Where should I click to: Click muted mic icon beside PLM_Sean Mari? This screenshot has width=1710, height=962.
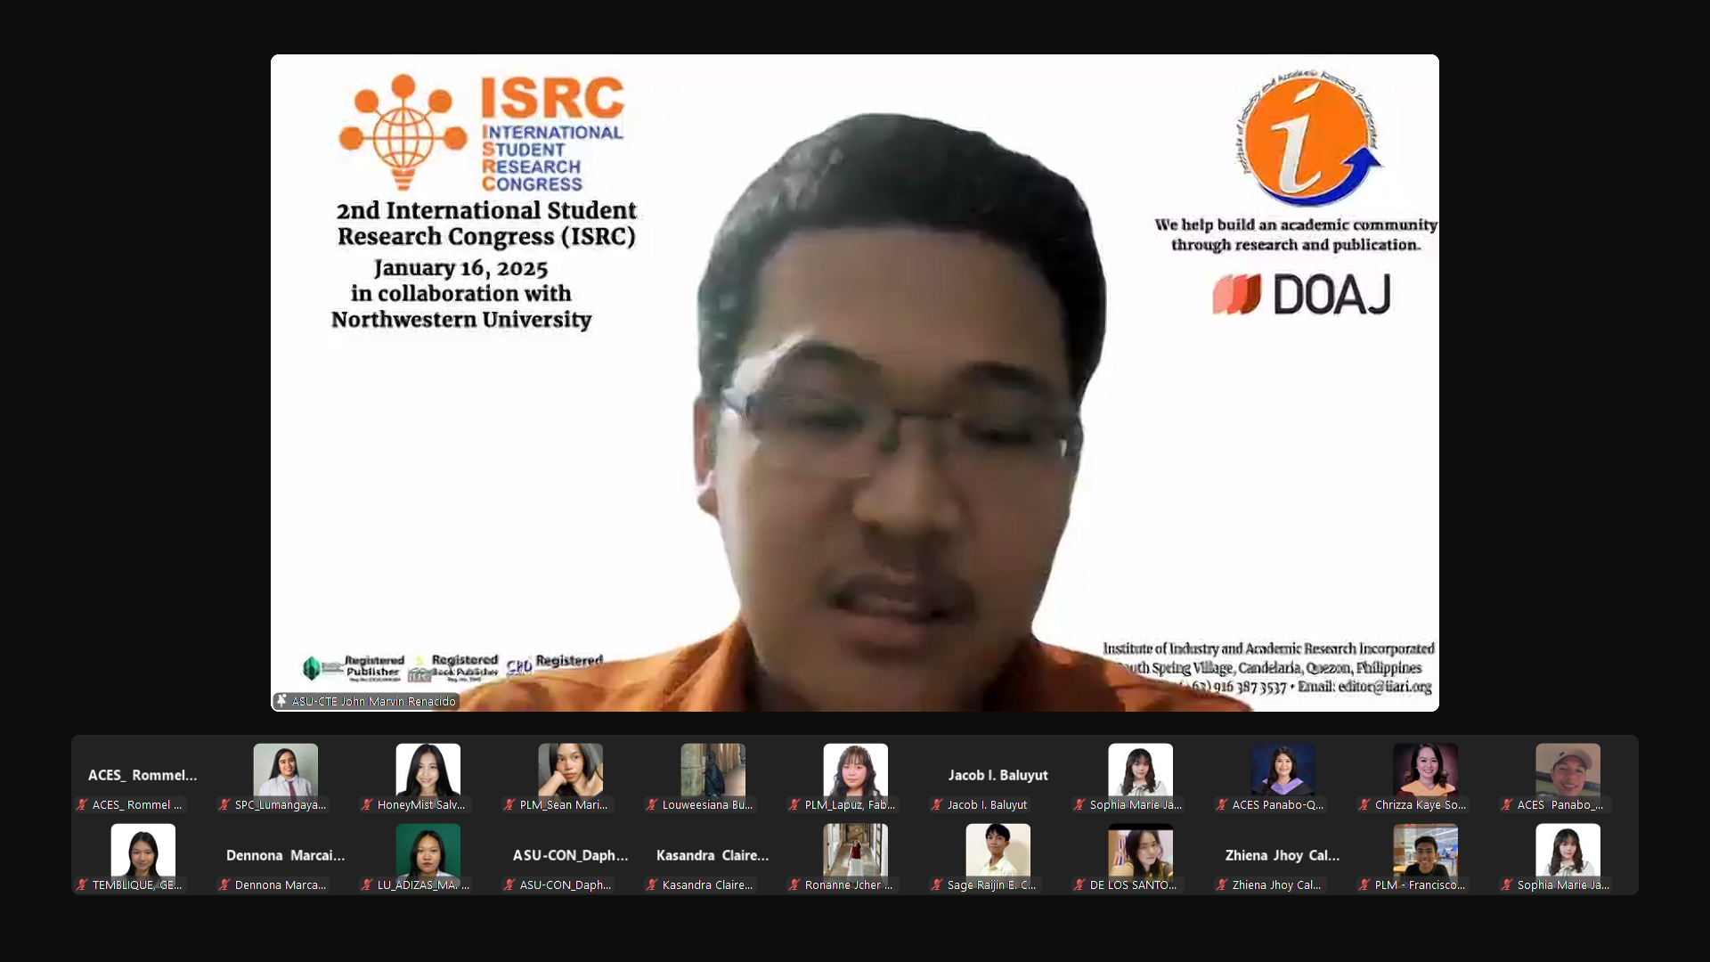[x=509, y=805]
